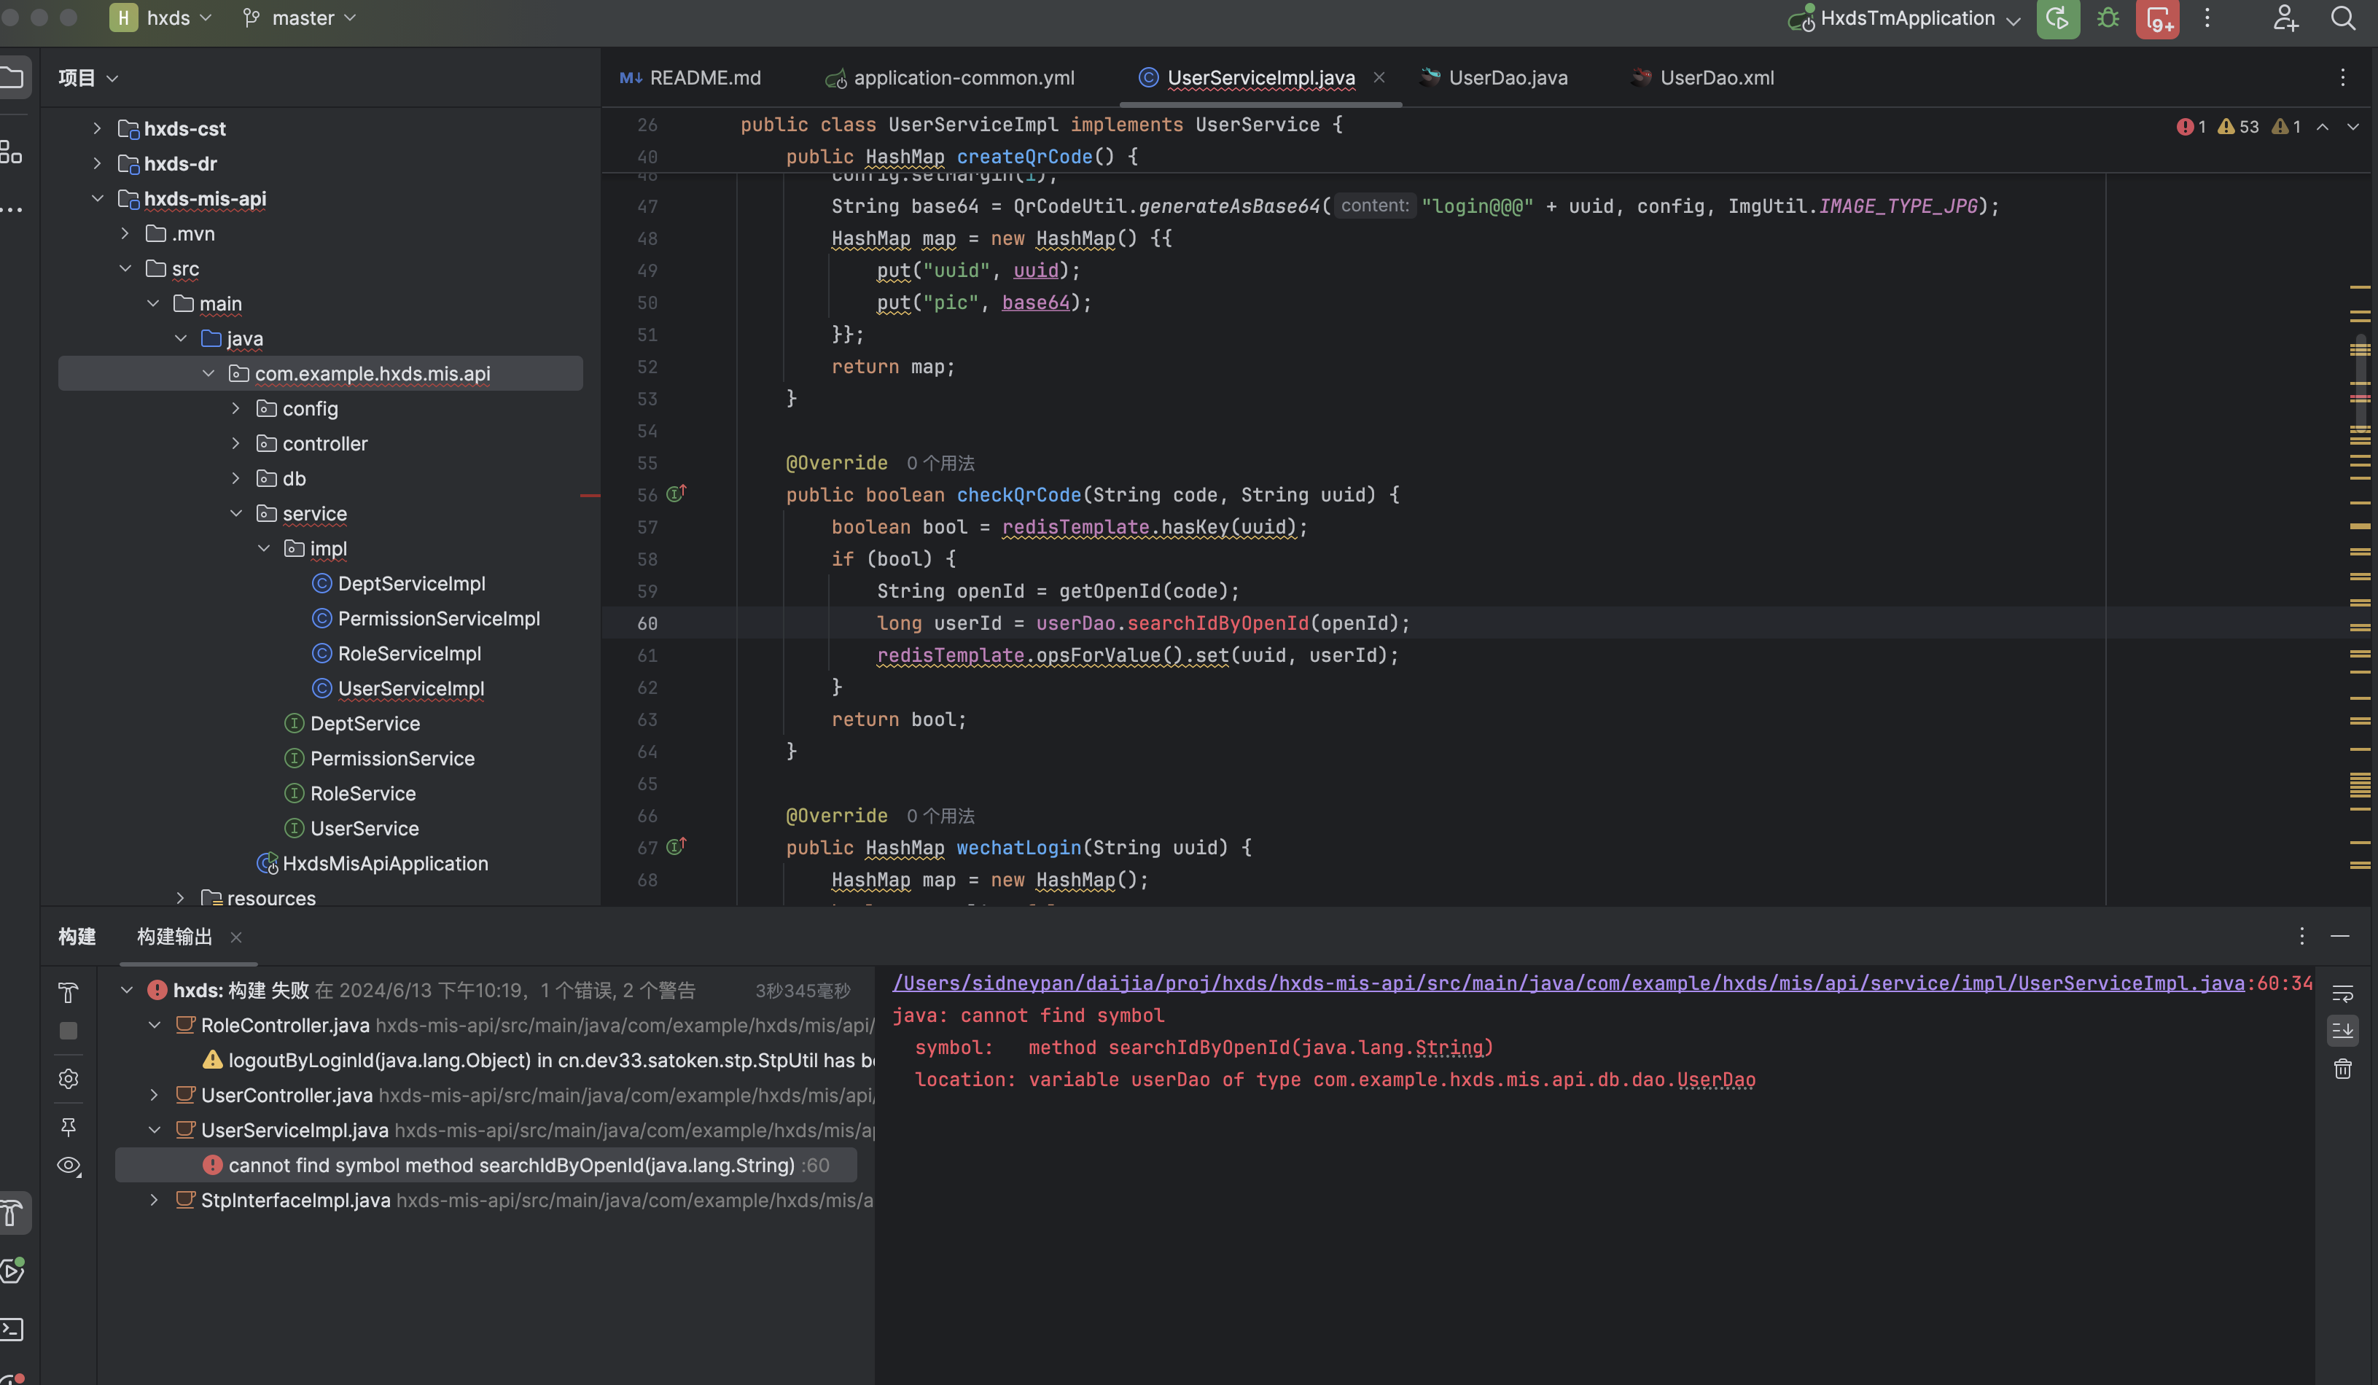This screenshot has width=2378, height=1385.
Task: Select logoutByLoginId warning row
Action: pyautogui.click(x=538, y=1061)
